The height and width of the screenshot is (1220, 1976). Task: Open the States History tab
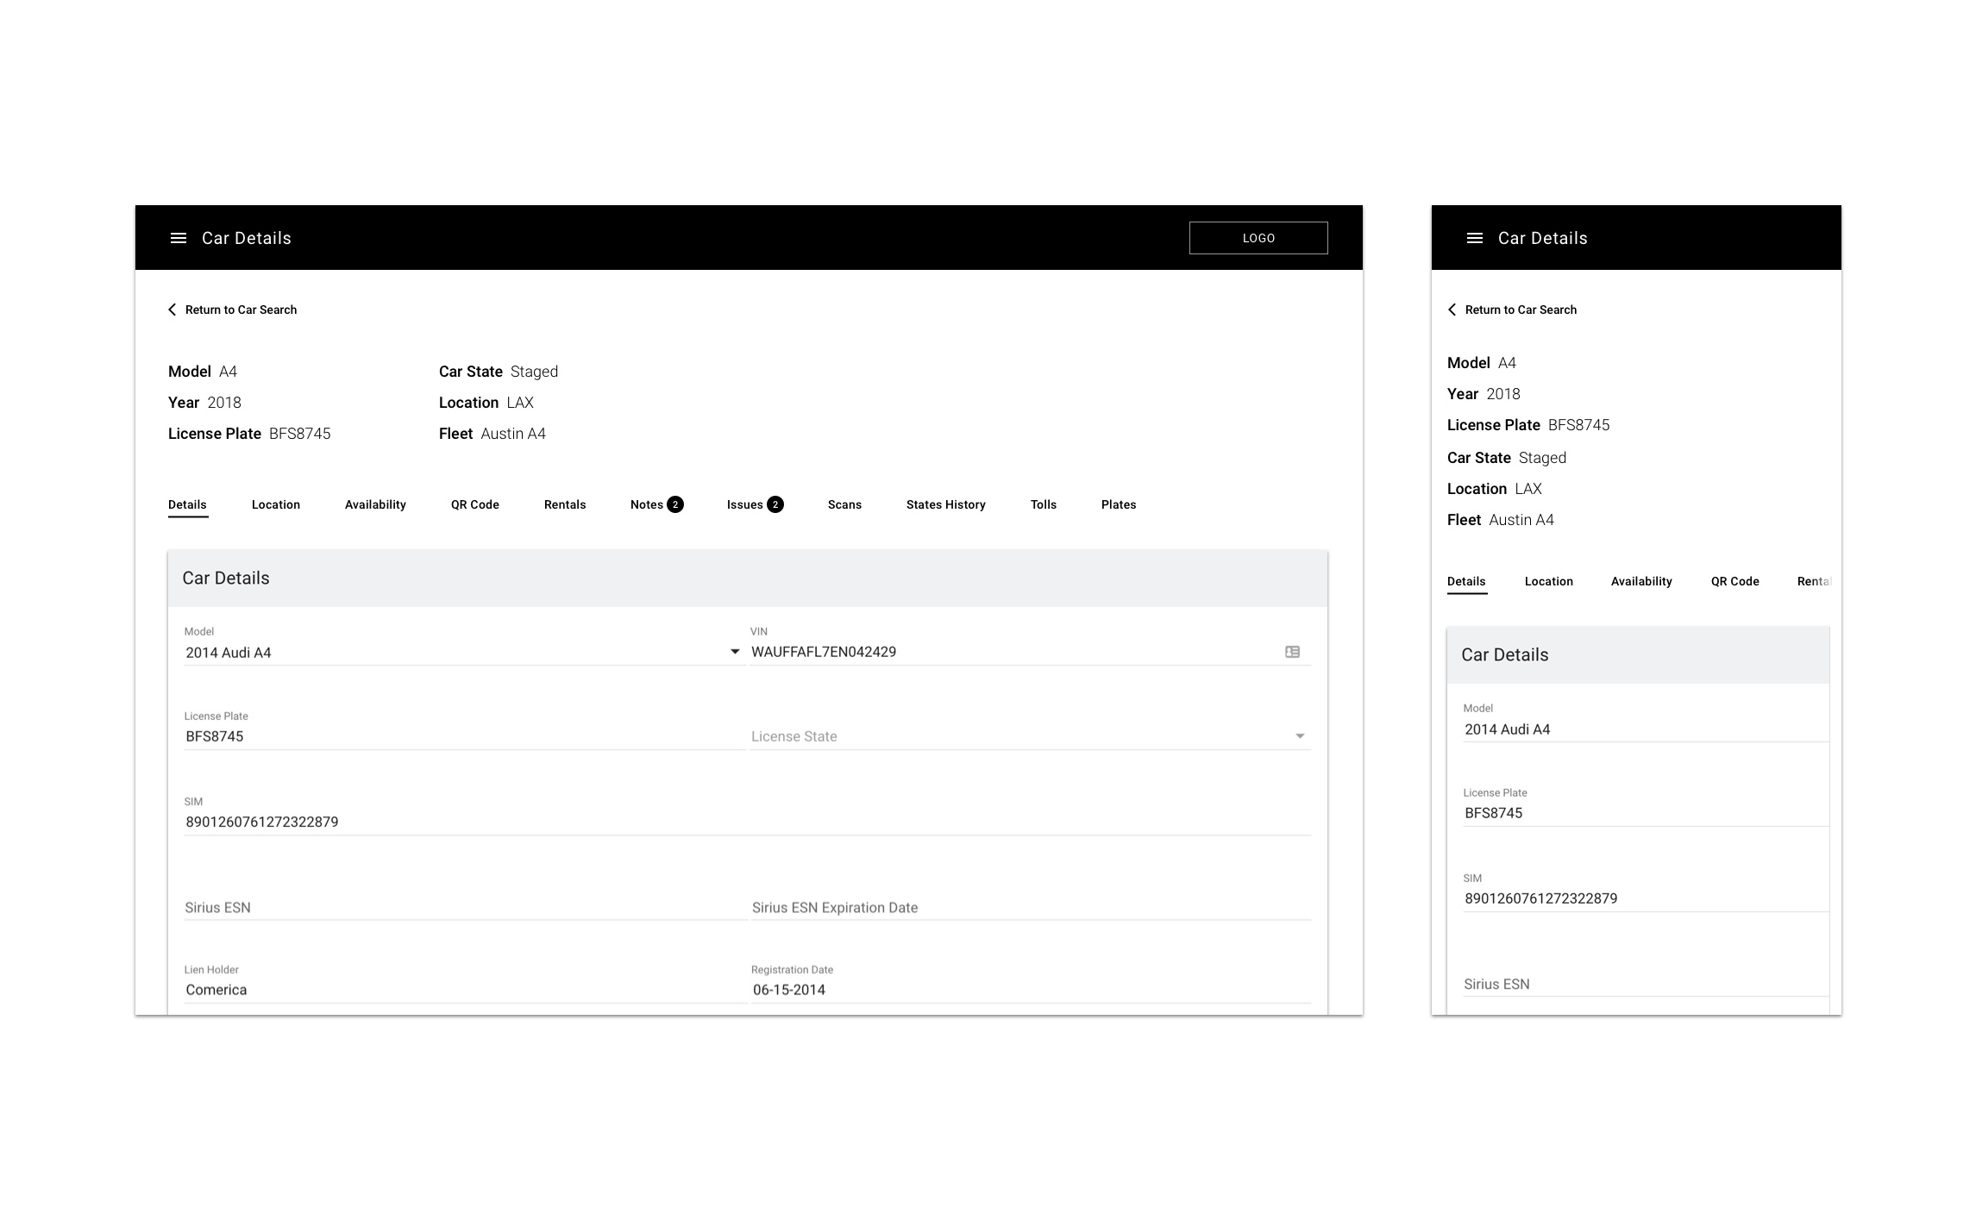(x=945, y=504)
